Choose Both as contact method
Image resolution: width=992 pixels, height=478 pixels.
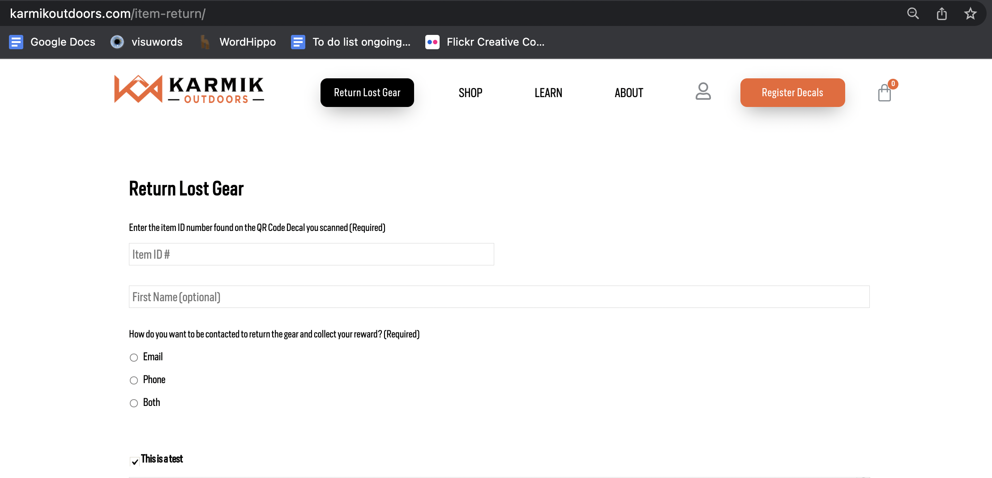[x=134, y=403]
